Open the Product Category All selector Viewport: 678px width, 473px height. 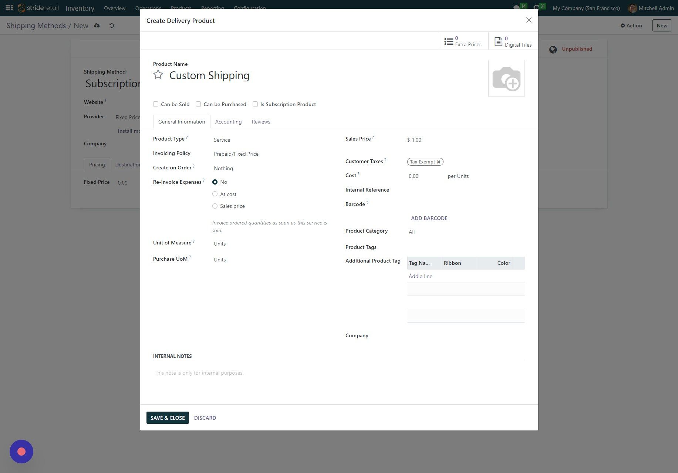(x=412, y=232)
